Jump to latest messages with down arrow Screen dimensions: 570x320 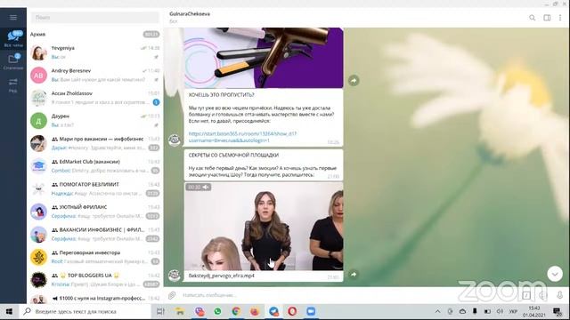(555, 274)
